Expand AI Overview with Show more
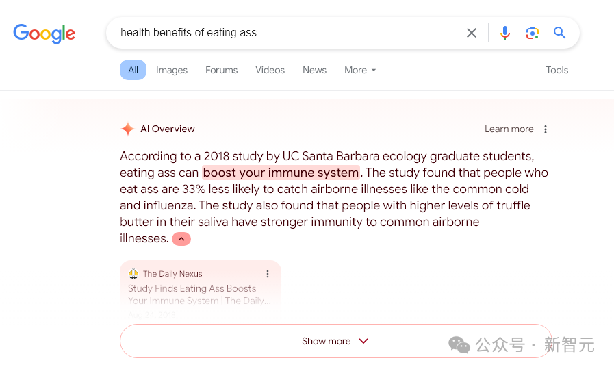This screenshot has width=614, height=369. pyautogui.click(x=335, y=341)
